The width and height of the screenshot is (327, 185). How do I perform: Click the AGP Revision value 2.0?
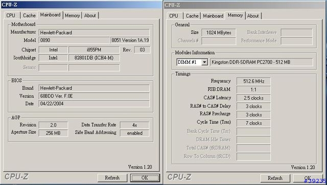[x=53, y=125]
